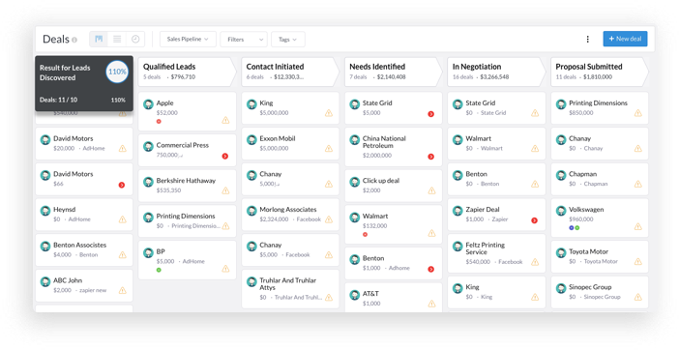Select the Proposal Submitted stage header
This screenshot has height=350, width=679.
click(x=600, y=72)
